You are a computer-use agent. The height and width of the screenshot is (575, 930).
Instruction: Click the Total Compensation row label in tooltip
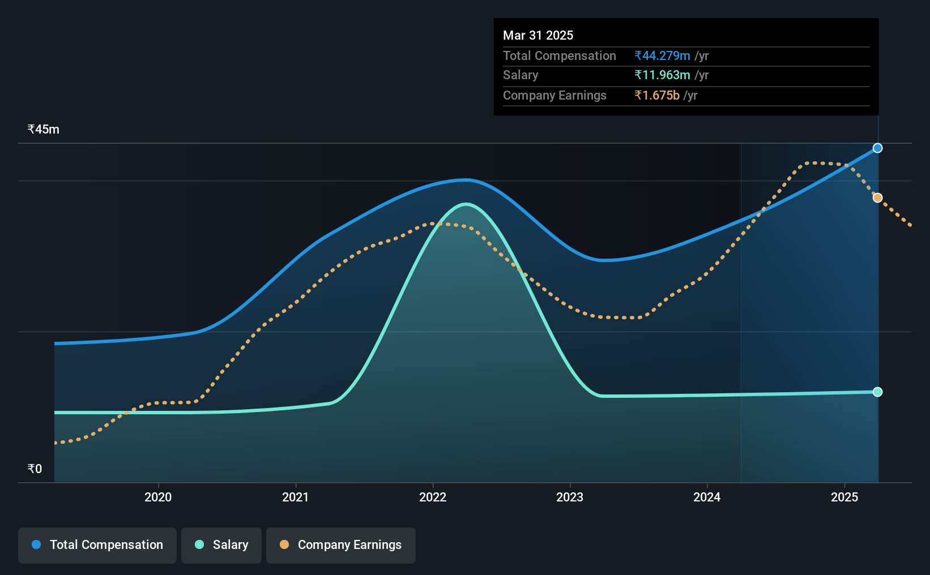[x=560, y=55]
